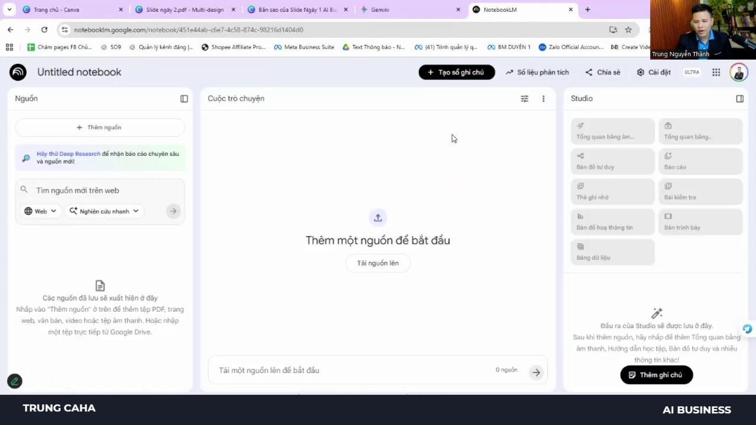Choose the video Tổng quan bằng... Studio card
Screen dimensions: 756x425
click(x=700, y=131)
